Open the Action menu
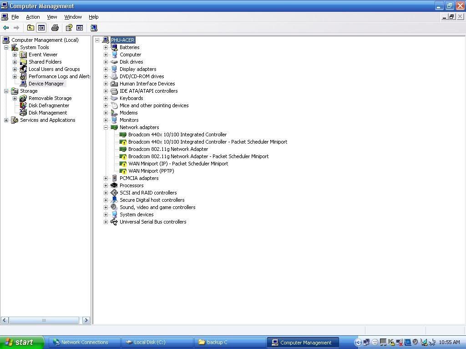This screenshot has height=349, width=466. pyautogui.click(x=33, y=17)
